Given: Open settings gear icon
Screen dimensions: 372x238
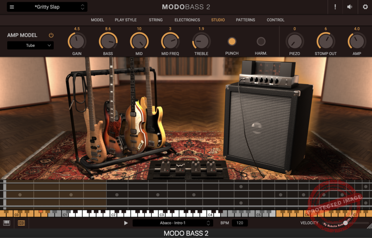Looking at the screenshot, I should tap(365, 7).
